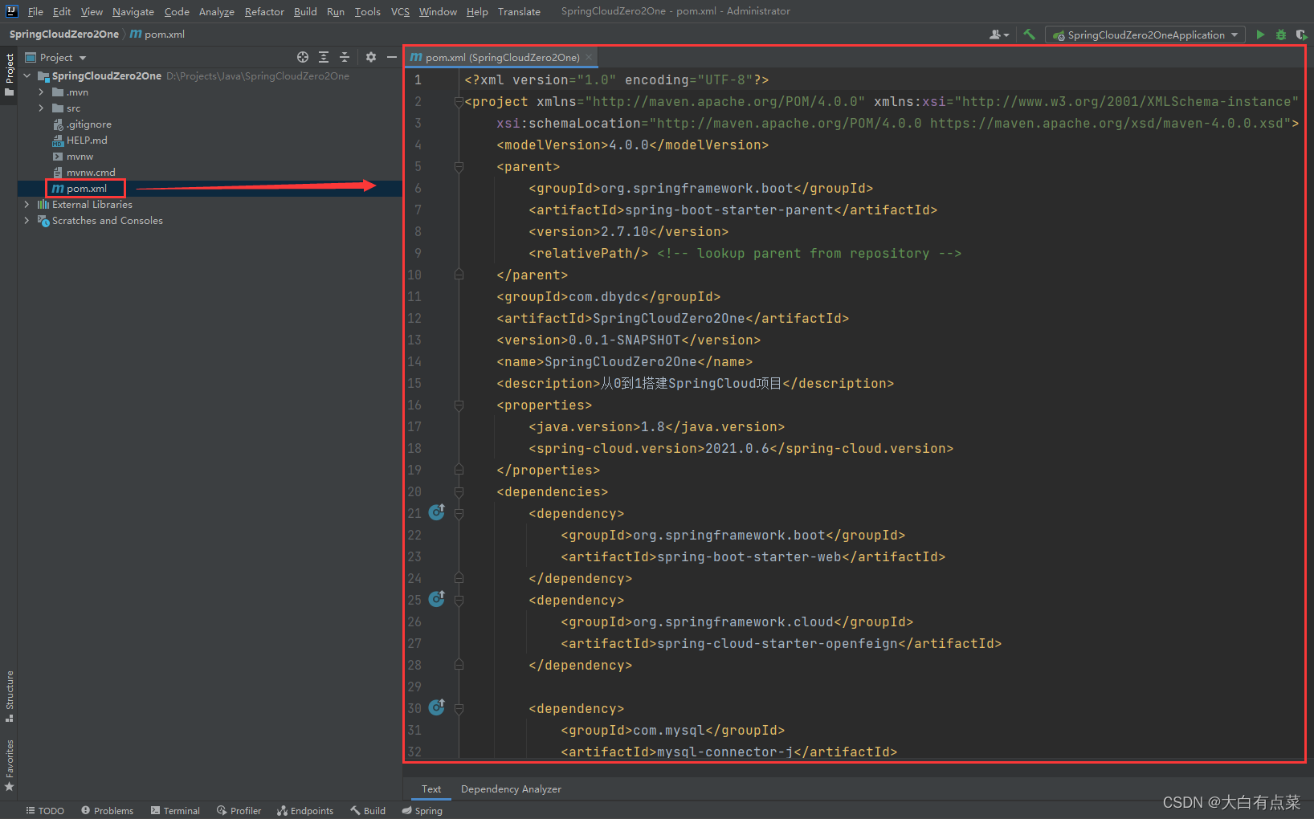
Task: Select mvnw.cmd in project tree
Action: 91,172
